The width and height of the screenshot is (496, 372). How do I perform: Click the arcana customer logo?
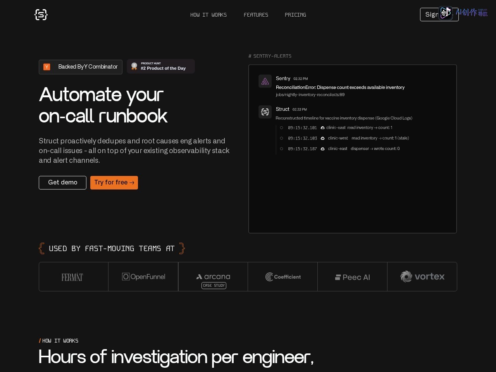coord(213,277)
